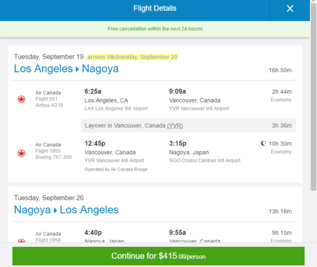Click the highlighted arrives Wednesday, September 20 label

click(x=133, y=57)
